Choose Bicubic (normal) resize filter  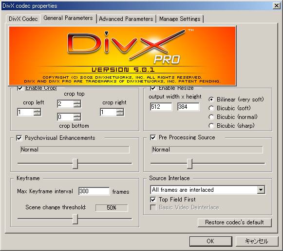coord(211,117)
